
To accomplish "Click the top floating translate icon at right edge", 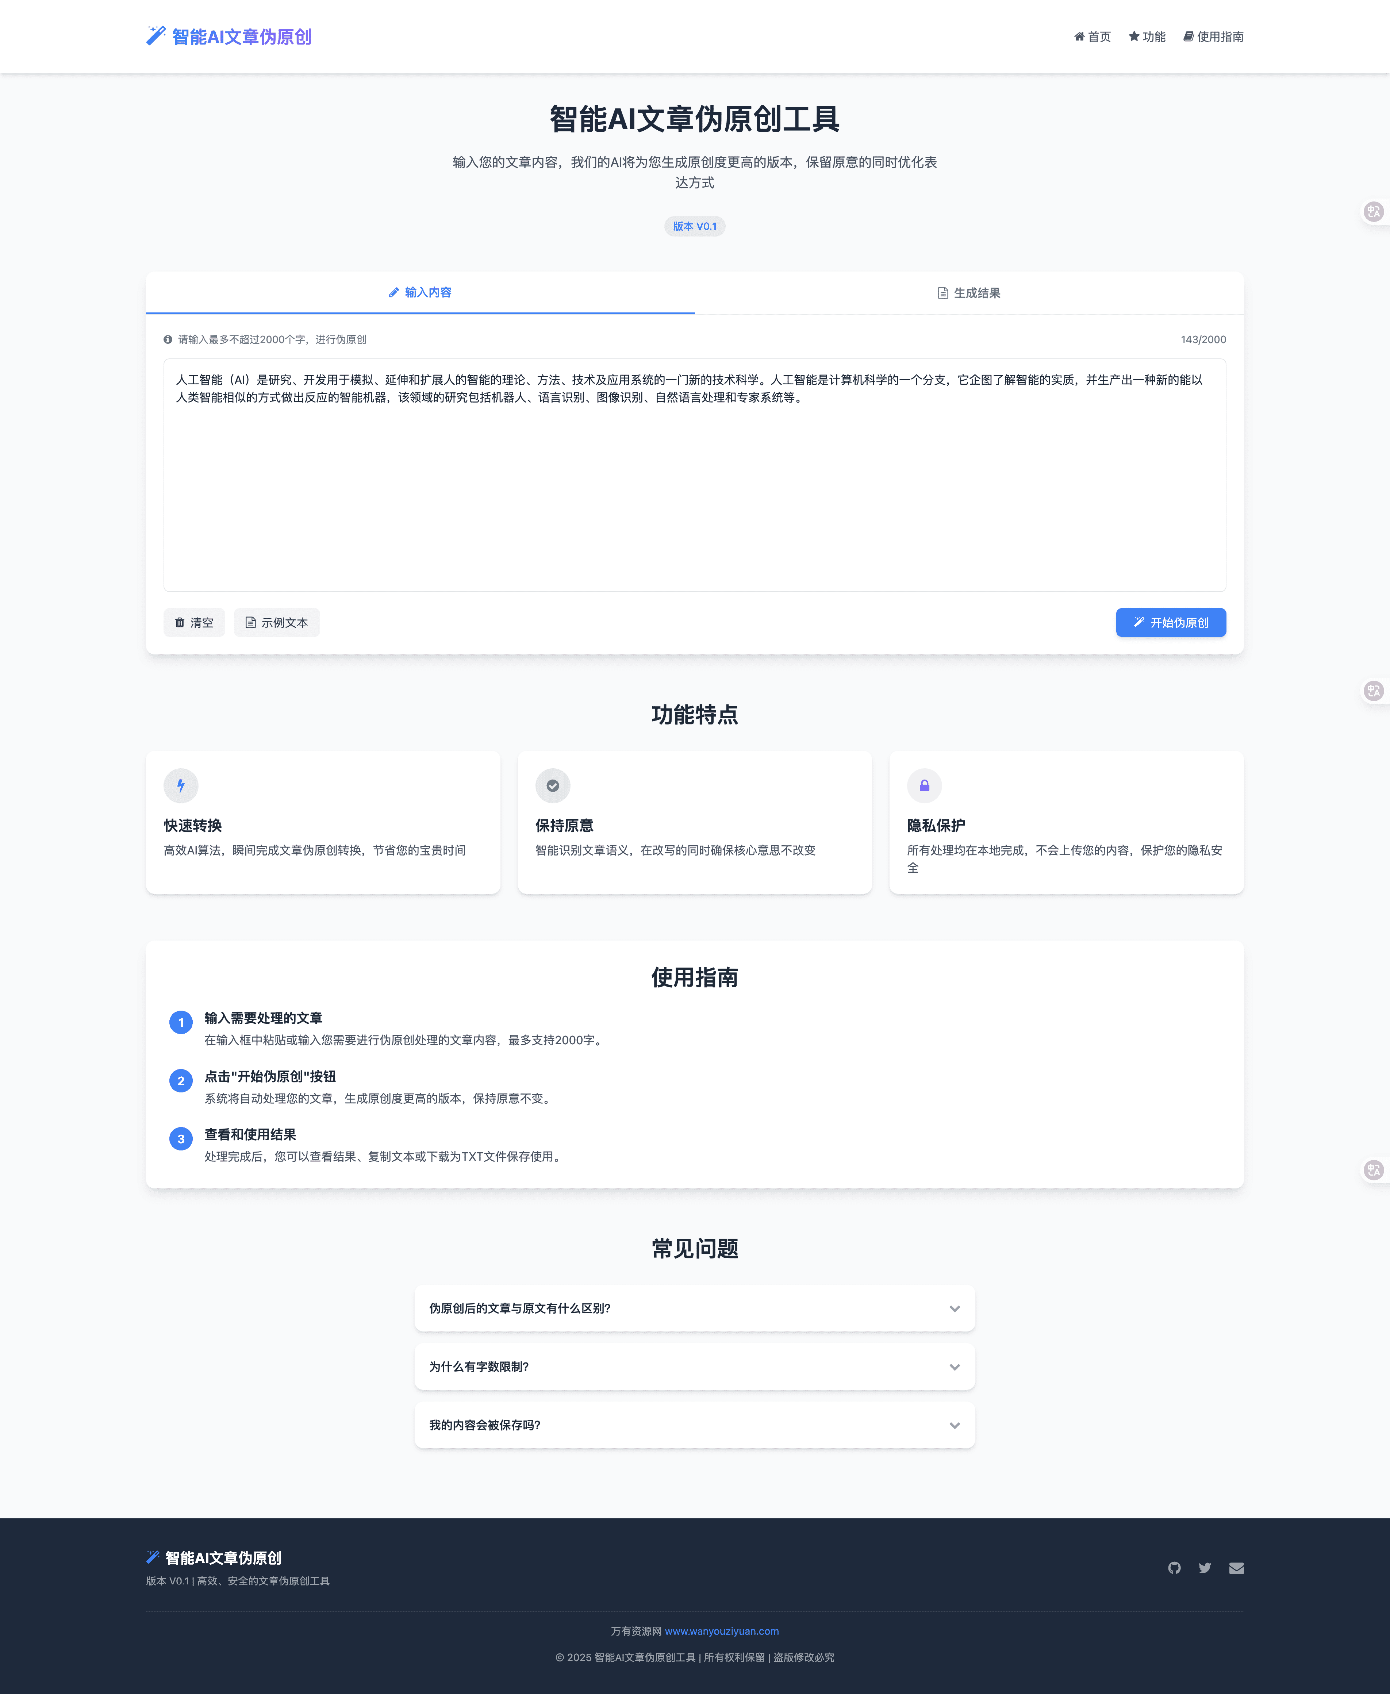I will click(1374, 212).
